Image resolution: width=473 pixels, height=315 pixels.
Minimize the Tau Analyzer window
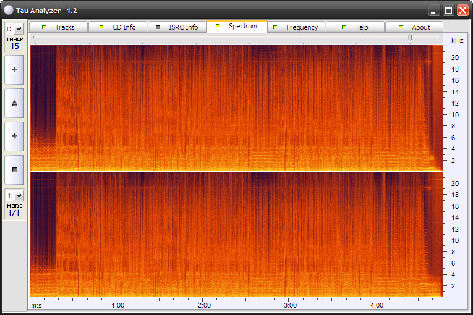(434, 10)
